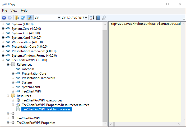Toggle show internal types and members
Screen dimensions: 186x127
click(30, 18)
